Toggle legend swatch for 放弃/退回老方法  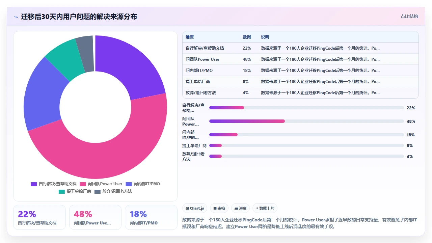click(x=98, y=191)
